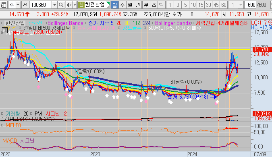Expand the minute interval dropdown arrow
Image resolution: width=272 pixels, height=157 pixels.
point(241,5)
